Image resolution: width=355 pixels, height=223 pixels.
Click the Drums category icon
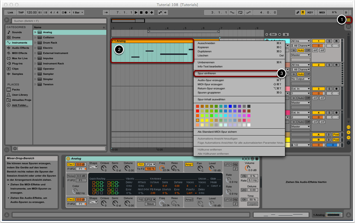click(9, 38)
